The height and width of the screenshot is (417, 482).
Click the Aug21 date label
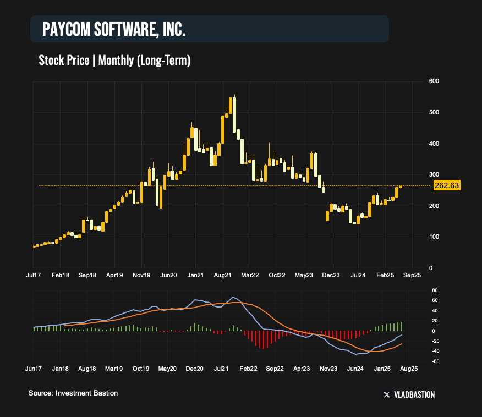tap(222, 275)
